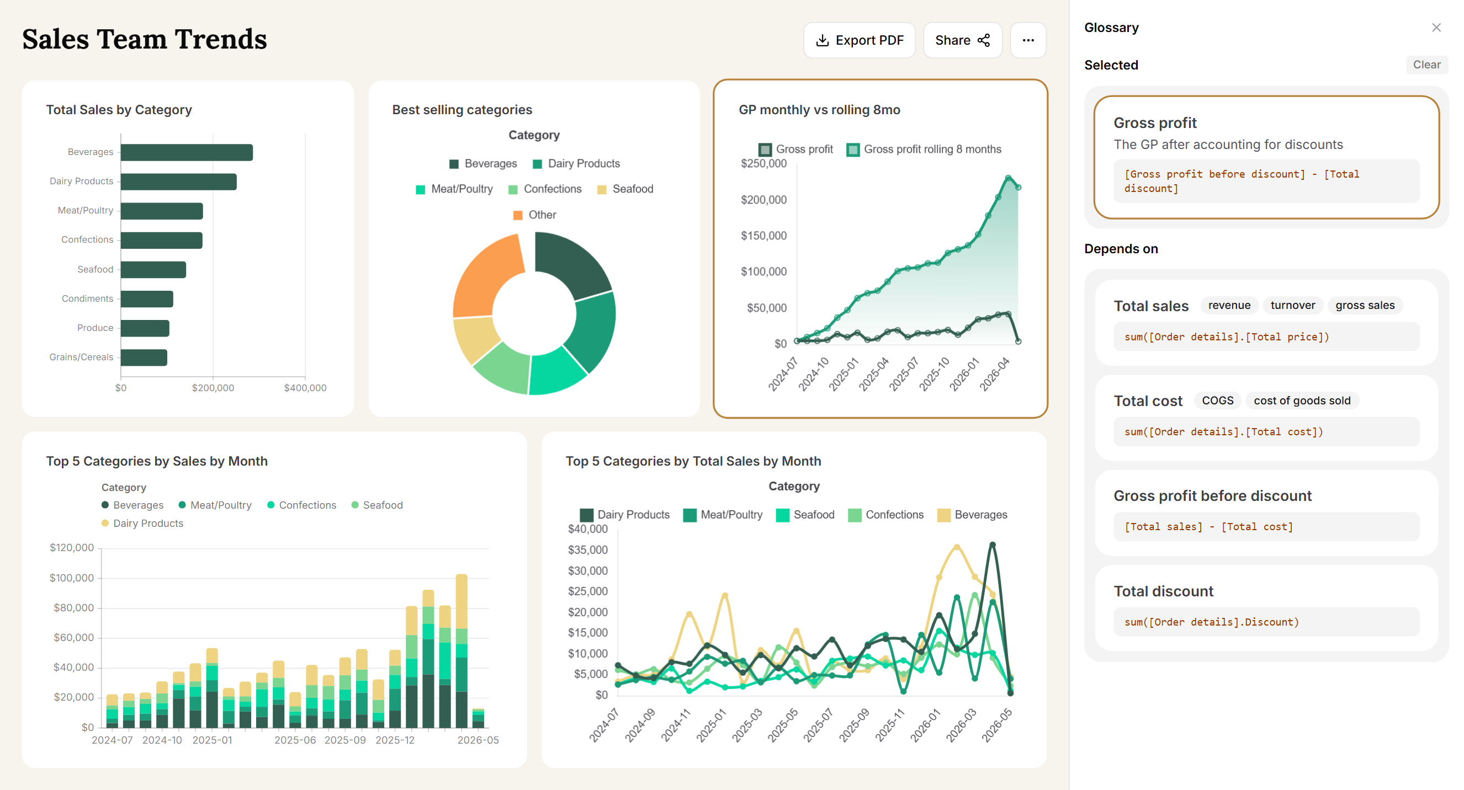Click the Export PDF button
This screenshot has width=1464, height=790.
(859, 40)
